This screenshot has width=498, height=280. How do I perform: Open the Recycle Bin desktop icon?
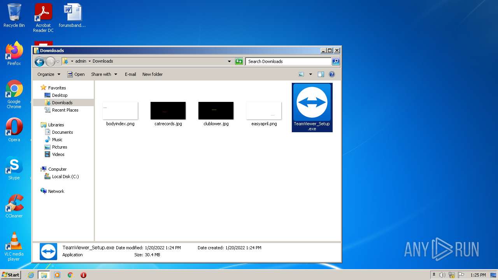coord(14,16)
